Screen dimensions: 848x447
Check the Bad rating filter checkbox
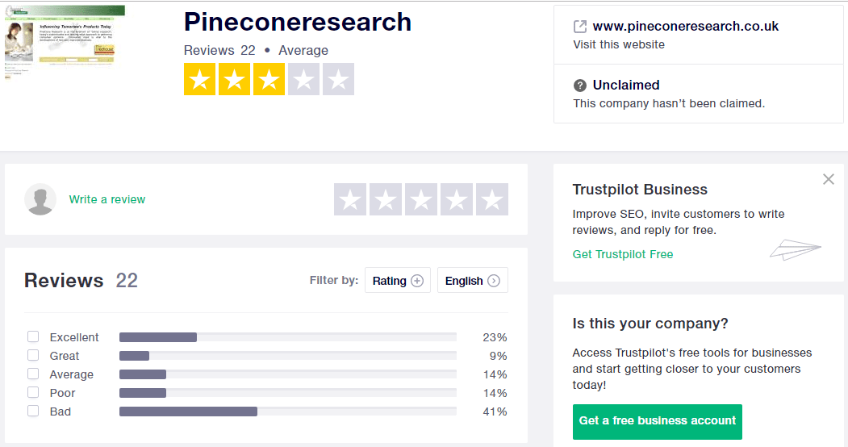pyautogui.click(x=33, y=411)
